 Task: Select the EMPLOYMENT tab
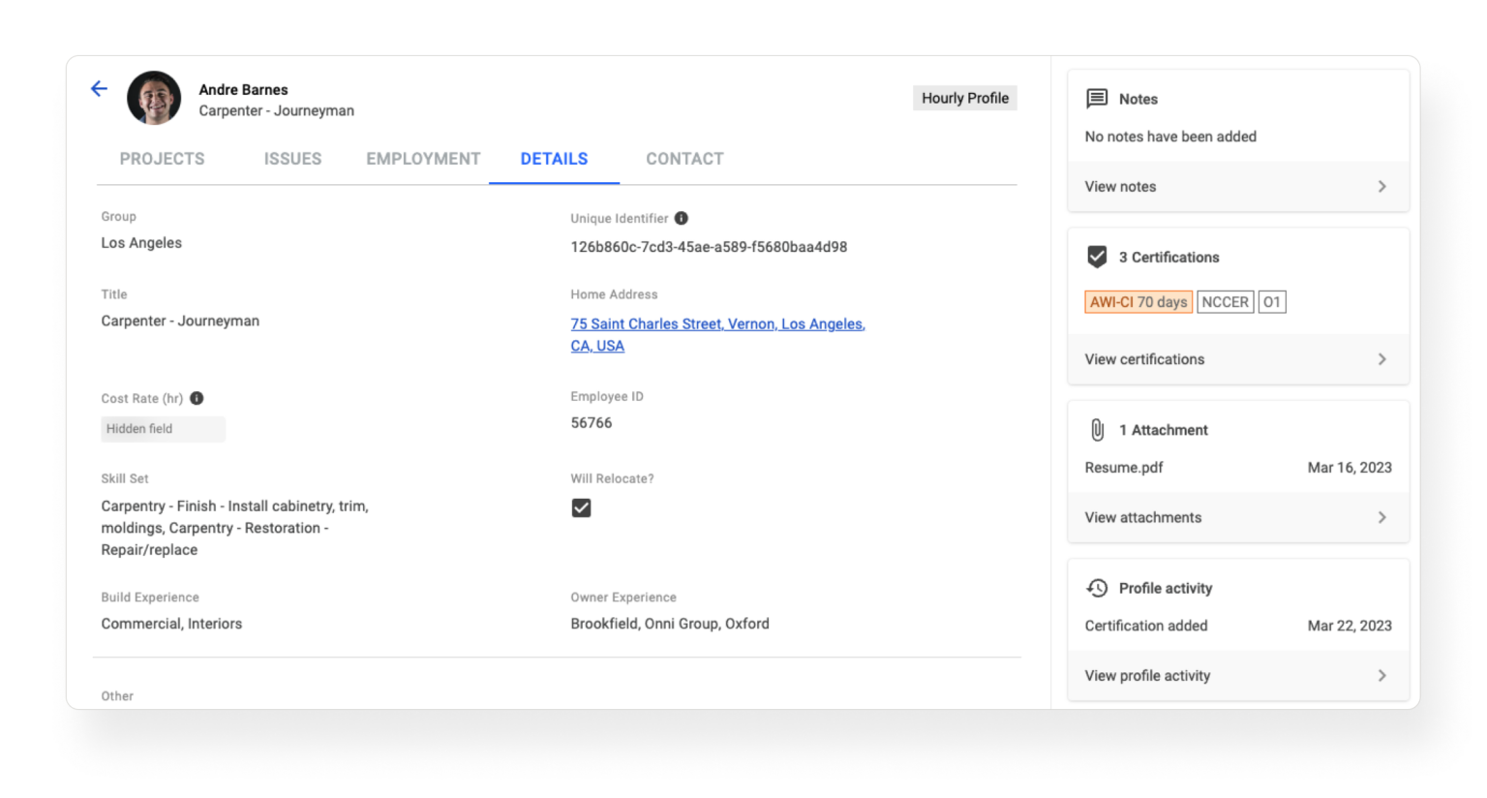coord(422,158)
